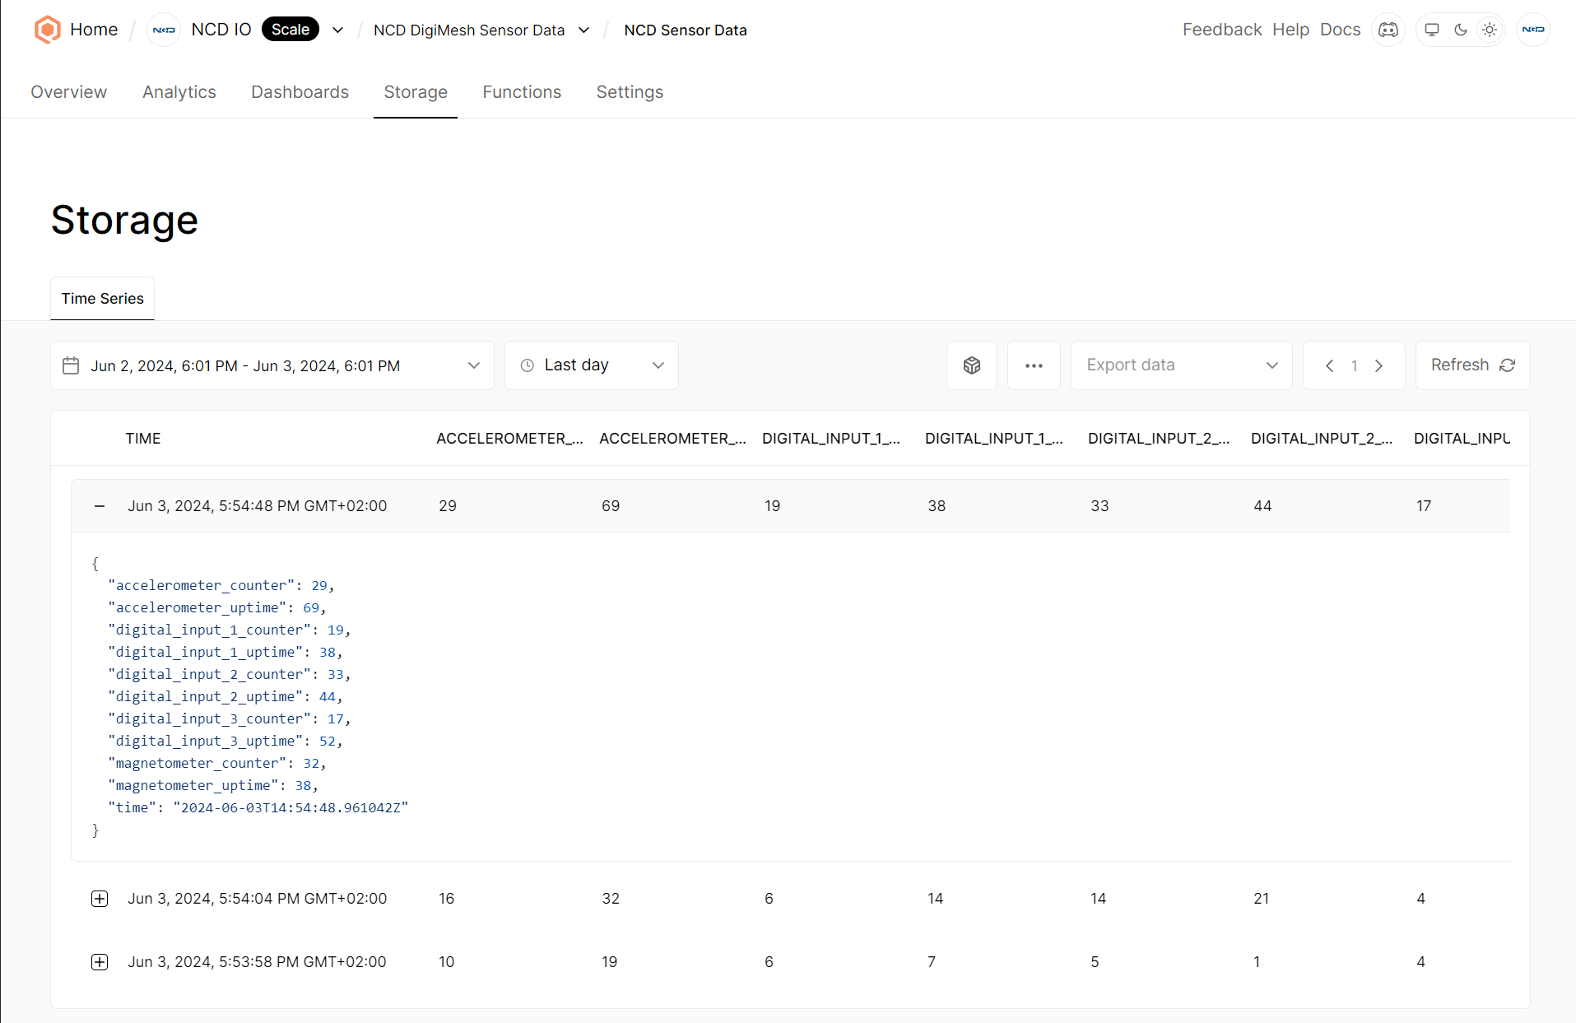Screen dimensions: 1576x1023
Task: Click the clock icon beside Last day
Action: [528, 365]
